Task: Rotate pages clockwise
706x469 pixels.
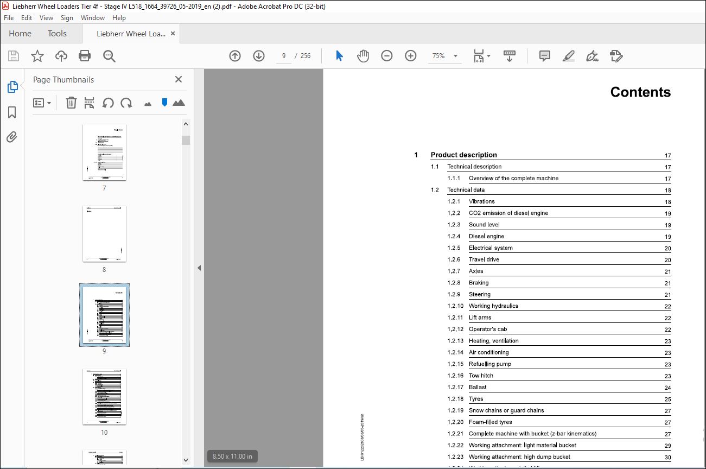Action: pos(126,103)
